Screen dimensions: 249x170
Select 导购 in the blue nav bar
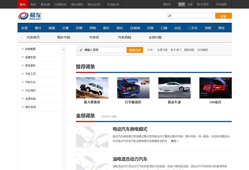(x=92, y=28)
